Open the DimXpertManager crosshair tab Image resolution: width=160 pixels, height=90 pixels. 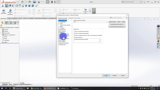point(15,23)
